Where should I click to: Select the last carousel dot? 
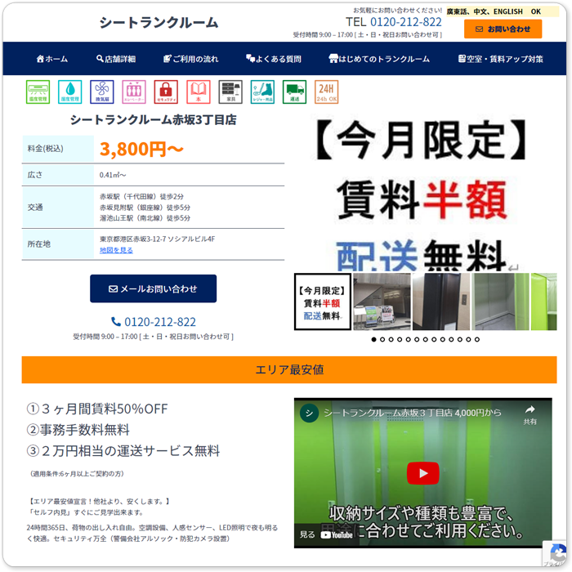pos(477,340)
